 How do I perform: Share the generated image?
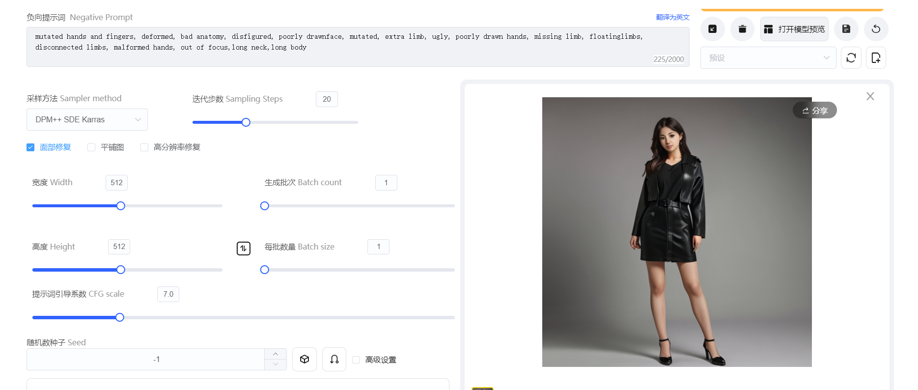click(x=814, y=111)
